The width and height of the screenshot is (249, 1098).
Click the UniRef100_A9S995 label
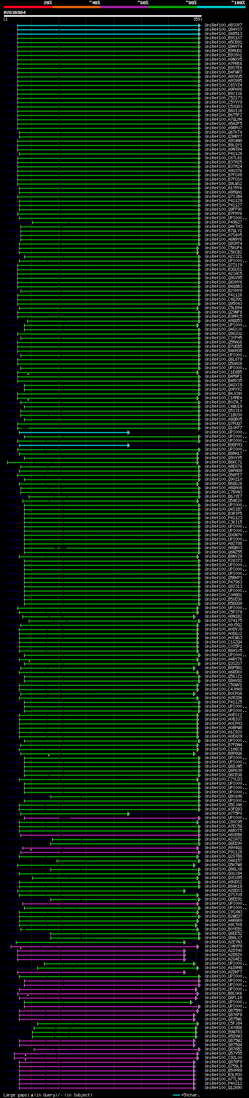click(223, 81)
